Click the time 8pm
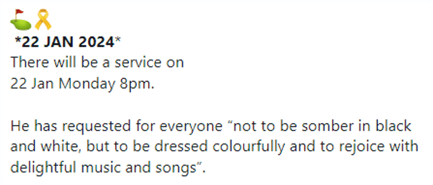The width and height of the screenshot is (433, 185). 137,84
